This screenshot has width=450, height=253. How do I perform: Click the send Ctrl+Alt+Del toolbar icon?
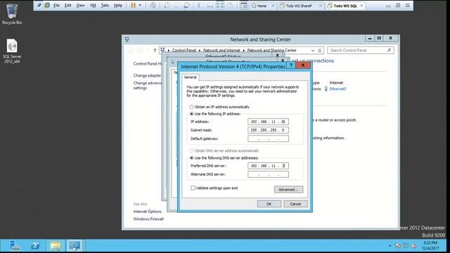point(153,5)
